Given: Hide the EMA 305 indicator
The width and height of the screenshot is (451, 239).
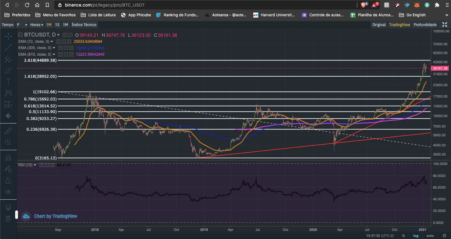Looking at the screenshot, I should click(61, 48).
